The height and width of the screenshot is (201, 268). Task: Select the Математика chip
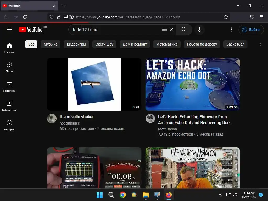(167, 44)
